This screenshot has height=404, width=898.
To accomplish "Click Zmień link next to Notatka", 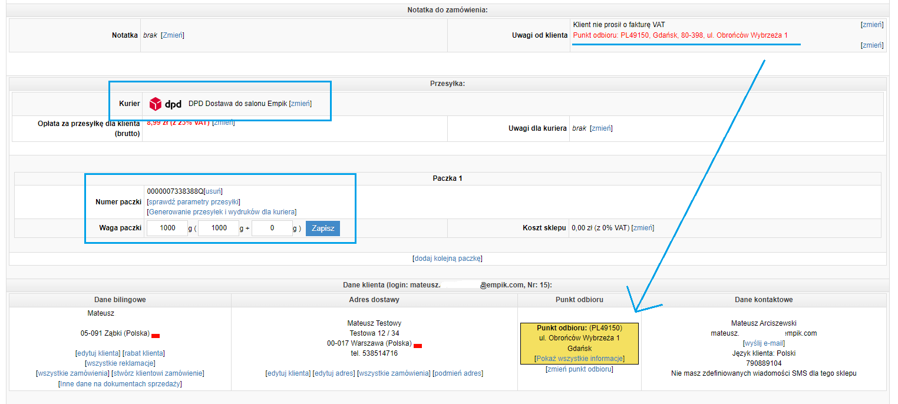I will tap(172, 35).
